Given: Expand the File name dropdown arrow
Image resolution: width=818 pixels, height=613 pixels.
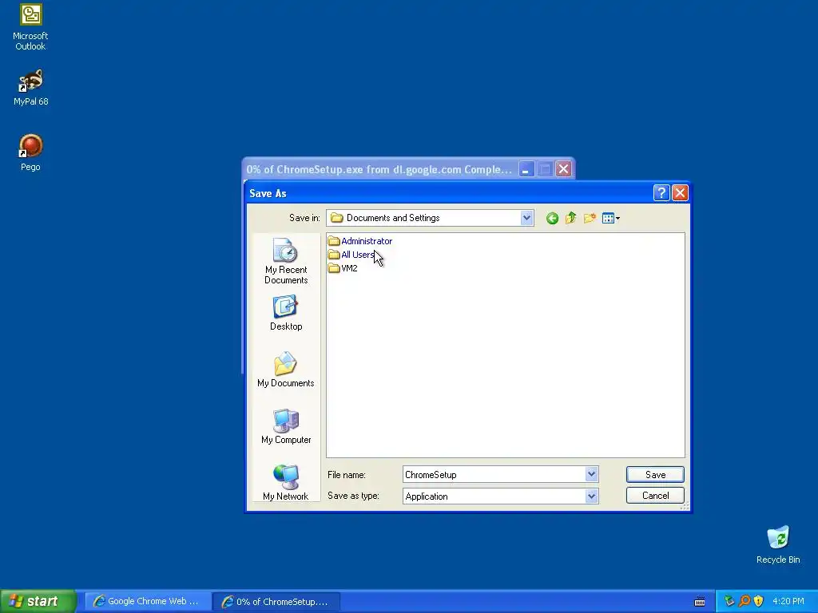Looking at the screenshot, I should coord(591,474).
